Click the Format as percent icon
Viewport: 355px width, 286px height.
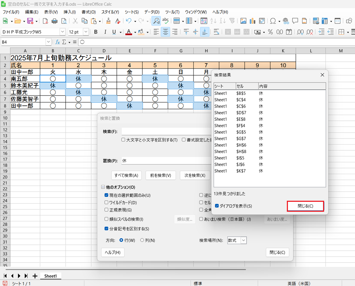(x=270, y=32)
